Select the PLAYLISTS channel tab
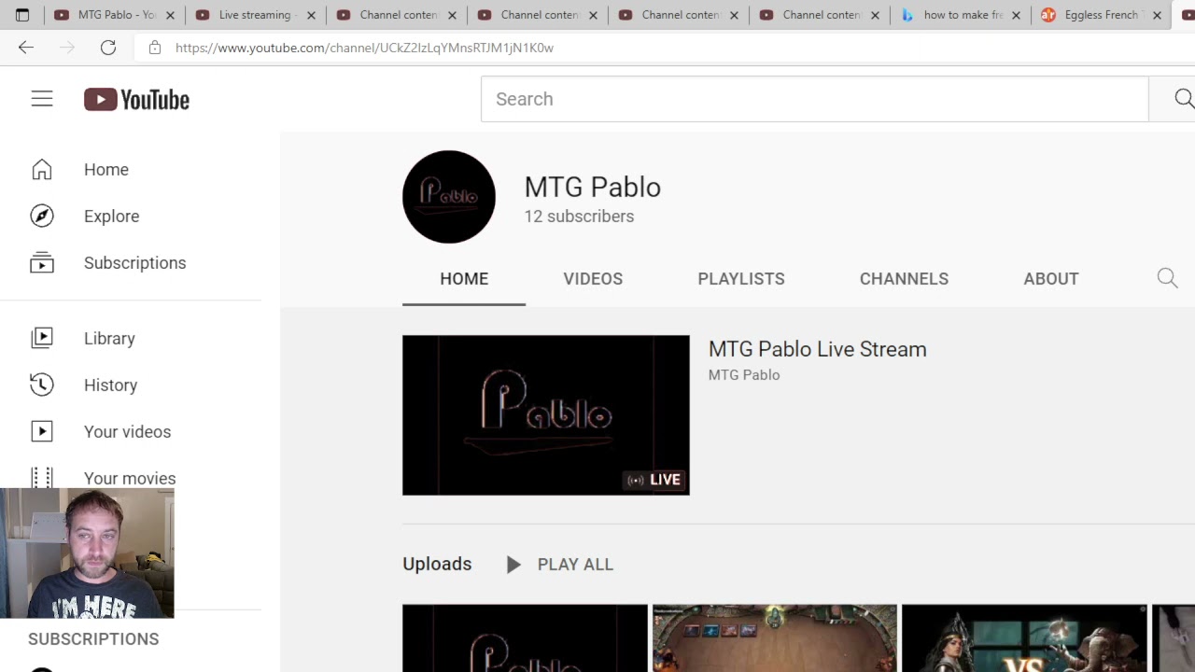Viewport: 1195px width, 672px height. click(741, 278)
